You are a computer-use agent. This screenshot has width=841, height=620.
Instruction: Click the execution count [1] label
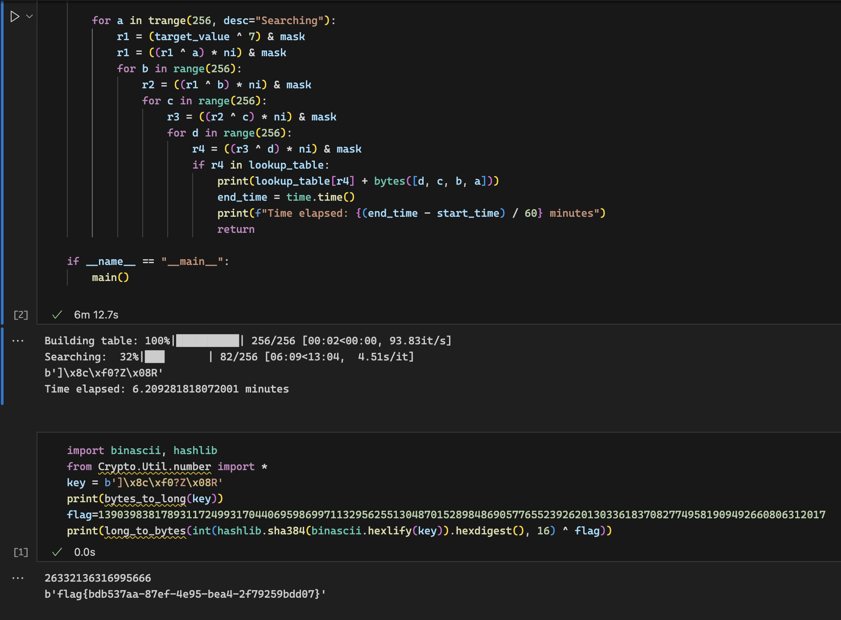point(21,552)
